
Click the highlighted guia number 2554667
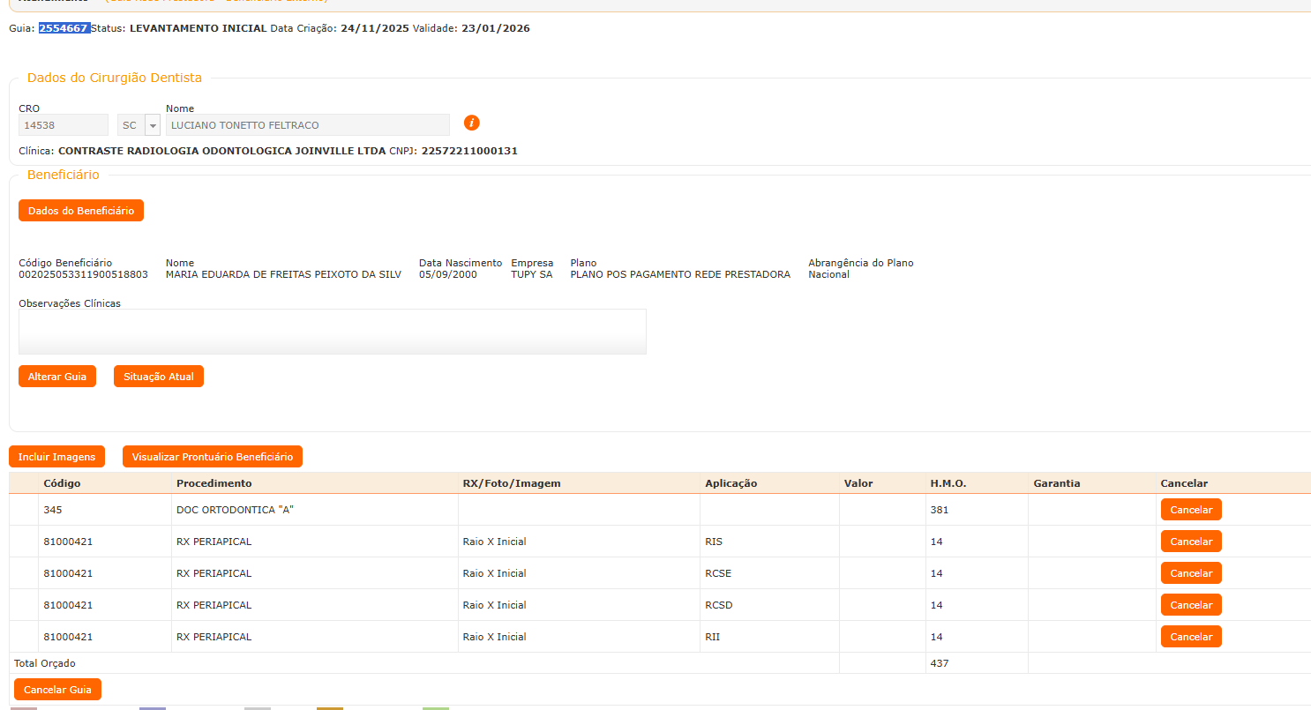(64, 28)
